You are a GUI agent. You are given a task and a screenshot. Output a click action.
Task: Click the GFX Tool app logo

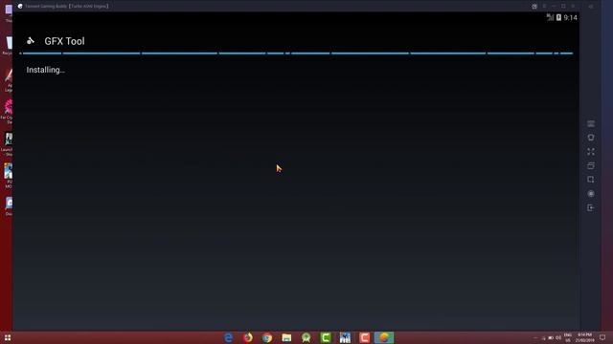[30, 40]
